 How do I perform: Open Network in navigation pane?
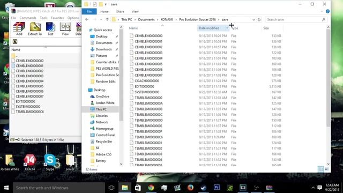[99, 122]
